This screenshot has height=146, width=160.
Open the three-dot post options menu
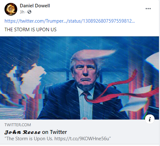[148, 9]
